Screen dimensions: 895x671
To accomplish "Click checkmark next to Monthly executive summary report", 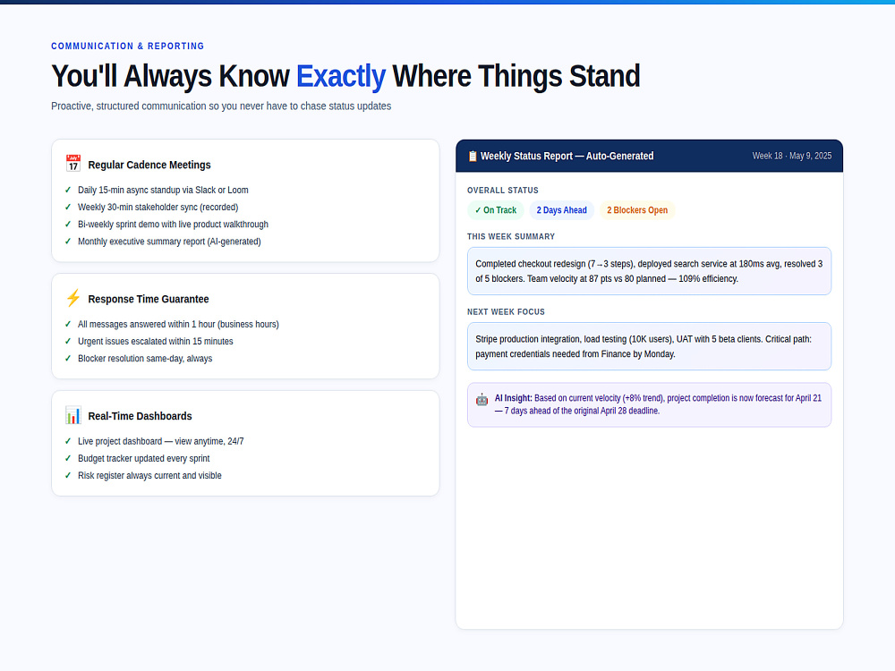I will (68, 242).
